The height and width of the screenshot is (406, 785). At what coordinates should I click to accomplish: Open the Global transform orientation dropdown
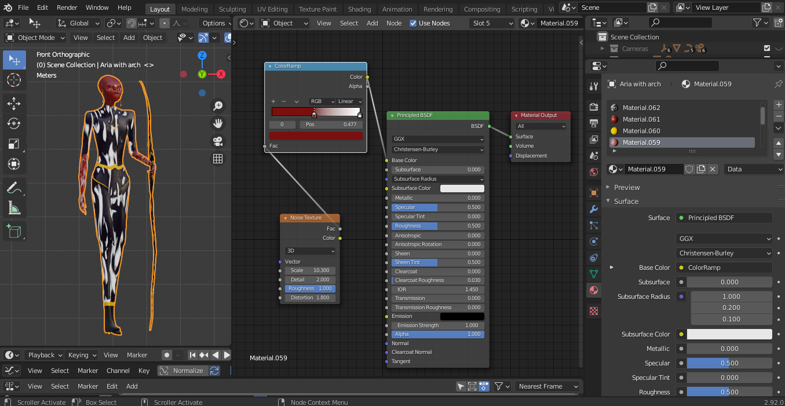(x=79, y=23)
